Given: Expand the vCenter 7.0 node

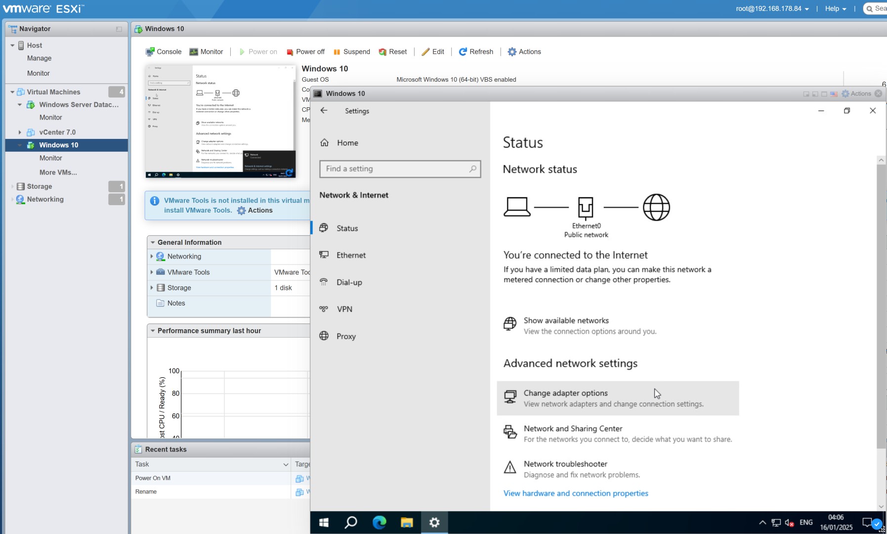Looking at the screenshot, I should point(20,133).
